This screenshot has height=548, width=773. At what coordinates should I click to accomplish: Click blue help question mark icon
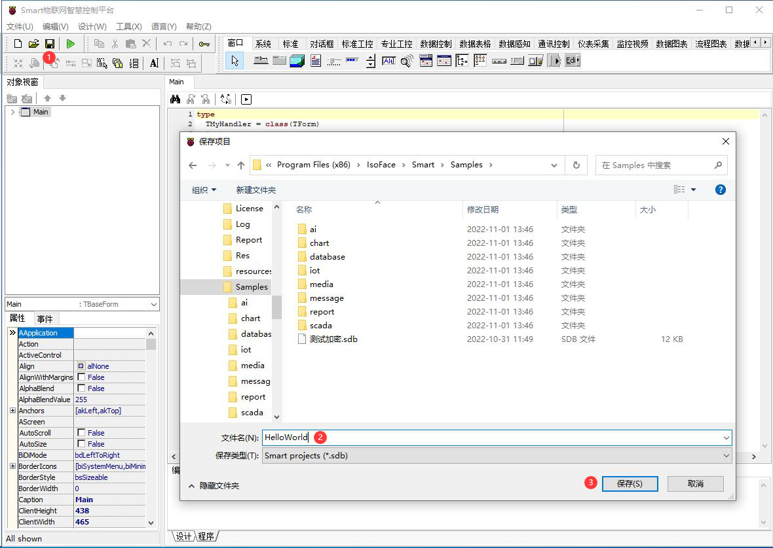[x=720, y=190]
